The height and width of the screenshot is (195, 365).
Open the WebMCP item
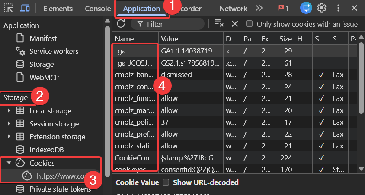pyautogui.click(x=44, y=78)
